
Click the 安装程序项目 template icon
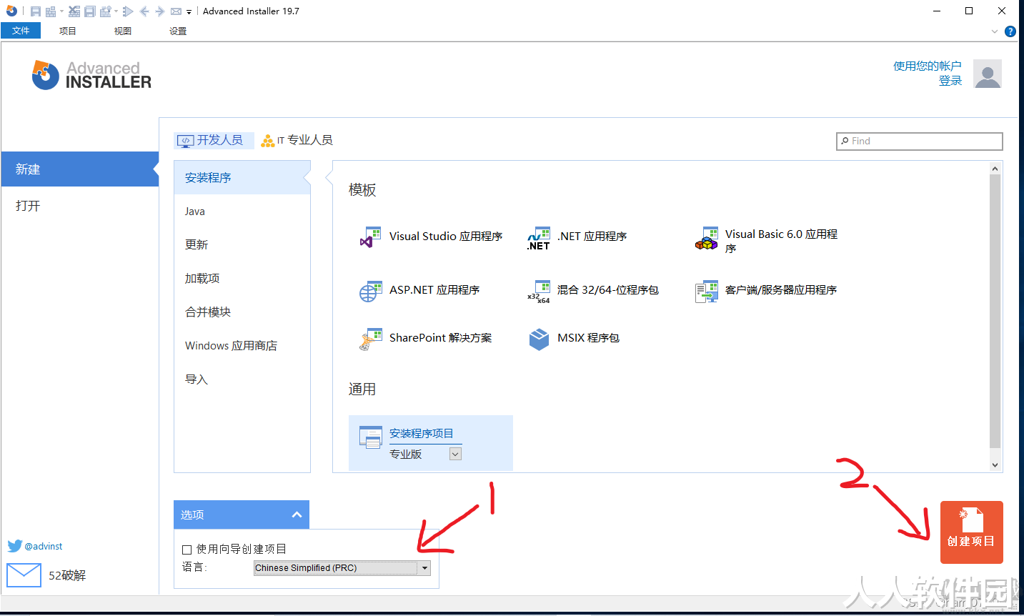(371, 437)
